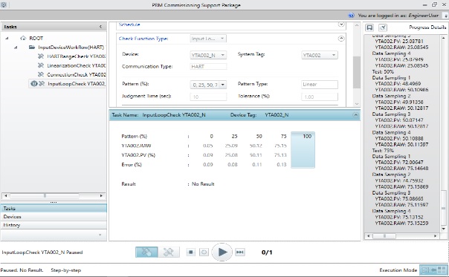Click the highlighted 100 pattern column
Image resolution: width=449 pixels, height=277 pixels.
pyautogui.click(x=303, y=150)
